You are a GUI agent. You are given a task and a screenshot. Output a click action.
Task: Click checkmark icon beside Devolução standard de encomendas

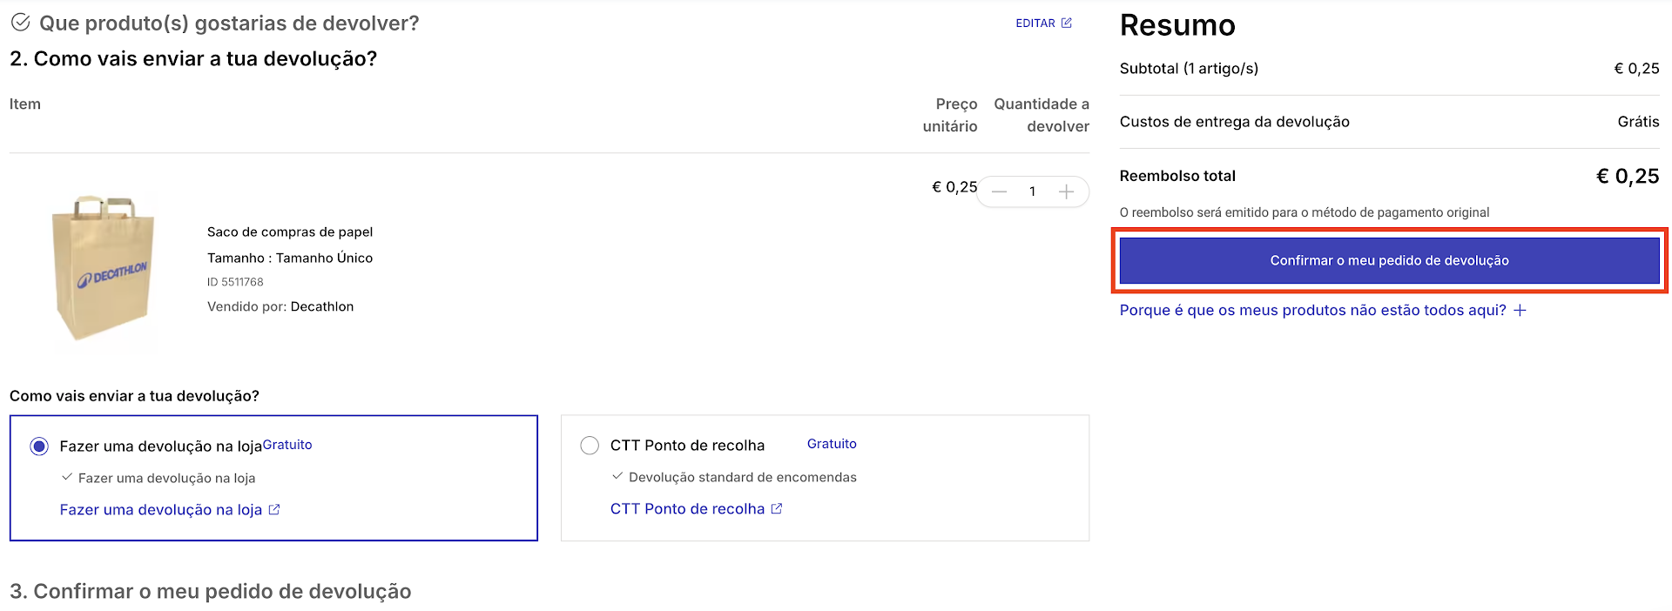pos(617,476)
